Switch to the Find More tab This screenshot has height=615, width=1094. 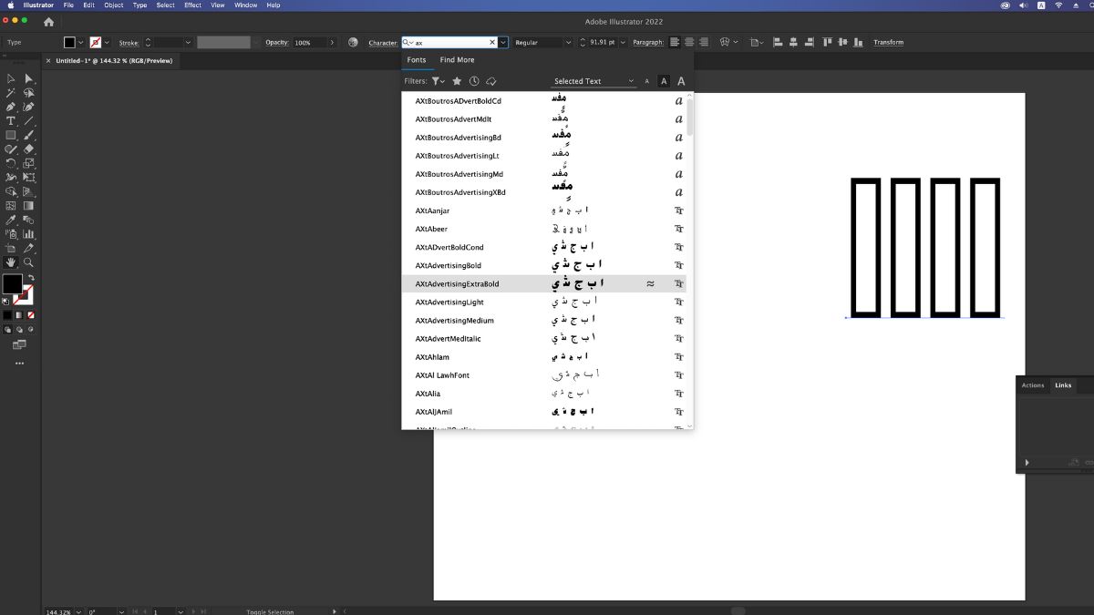coord(457,60)
